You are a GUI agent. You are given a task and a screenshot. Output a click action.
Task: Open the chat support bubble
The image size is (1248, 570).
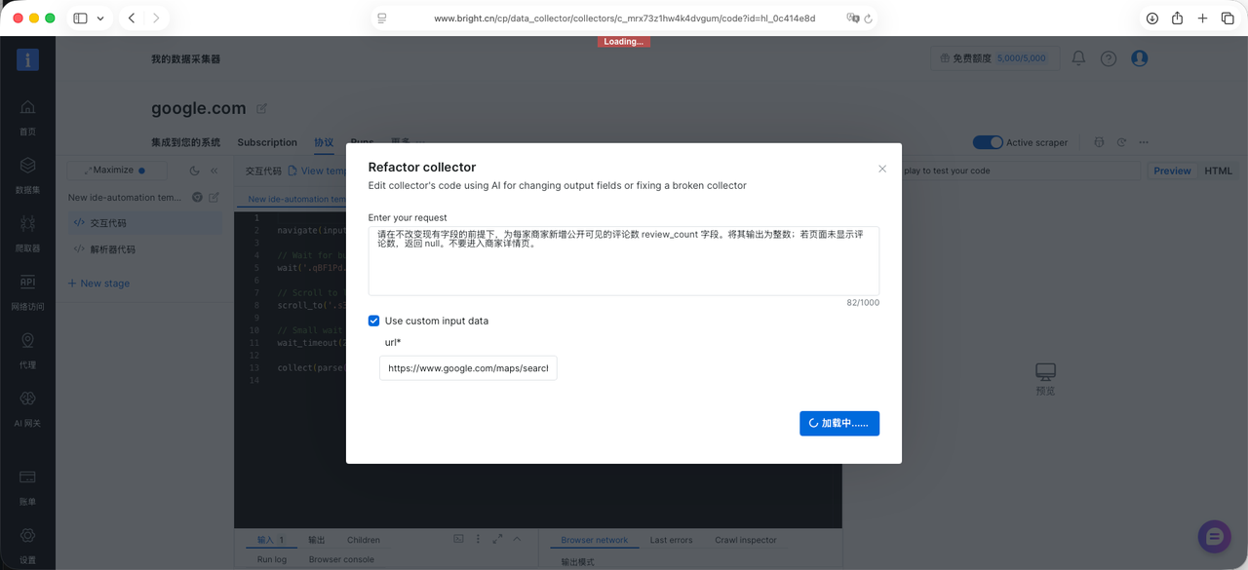pyautogui.click(x=1215, y=536)
